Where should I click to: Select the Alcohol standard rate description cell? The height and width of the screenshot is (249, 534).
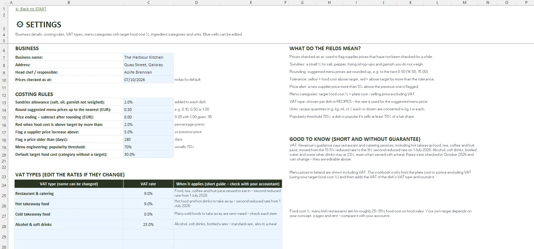point(228,224)
